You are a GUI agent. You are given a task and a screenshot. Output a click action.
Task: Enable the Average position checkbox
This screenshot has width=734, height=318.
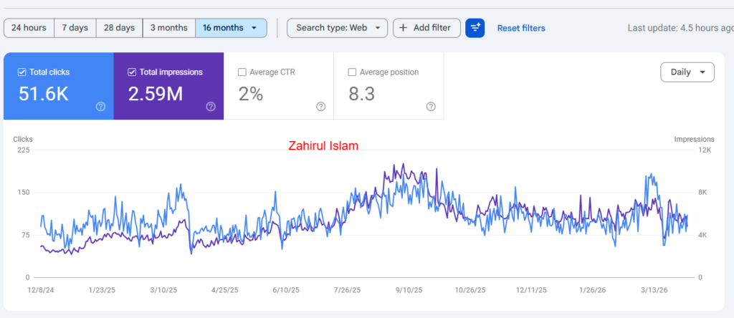[352, 72]
